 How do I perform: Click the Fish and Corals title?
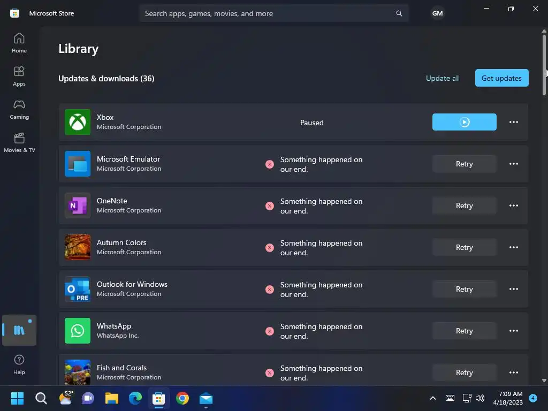click(x=121, y=368)
